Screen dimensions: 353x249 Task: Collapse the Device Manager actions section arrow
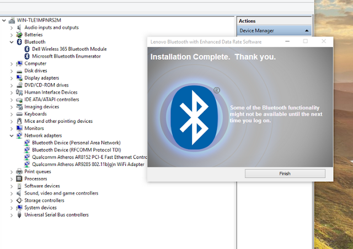pyautogui.click(x=307, y=31)
